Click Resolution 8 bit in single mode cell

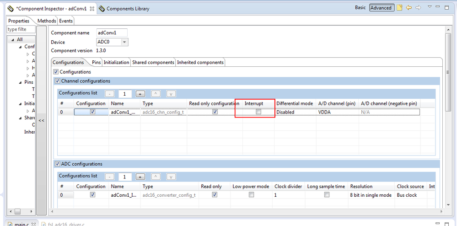point(371,195)
